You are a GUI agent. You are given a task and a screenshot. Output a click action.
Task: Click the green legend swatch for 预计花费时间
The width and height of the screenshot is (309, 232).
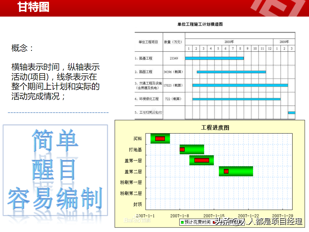pos(182,222)
